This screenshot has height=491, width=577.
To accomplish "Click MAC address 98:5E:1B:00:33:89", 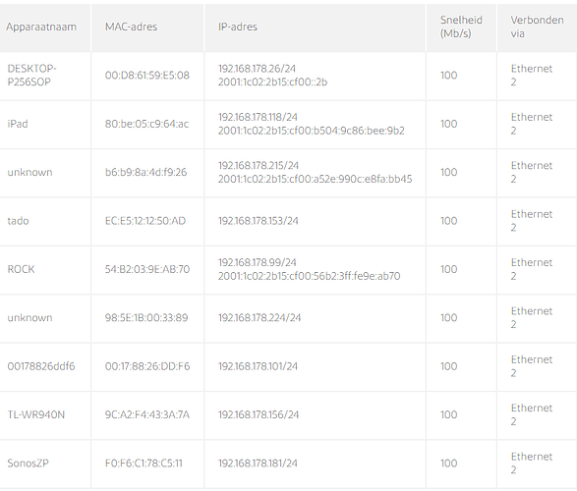I will pyautogui.click(x=146, y=318).
